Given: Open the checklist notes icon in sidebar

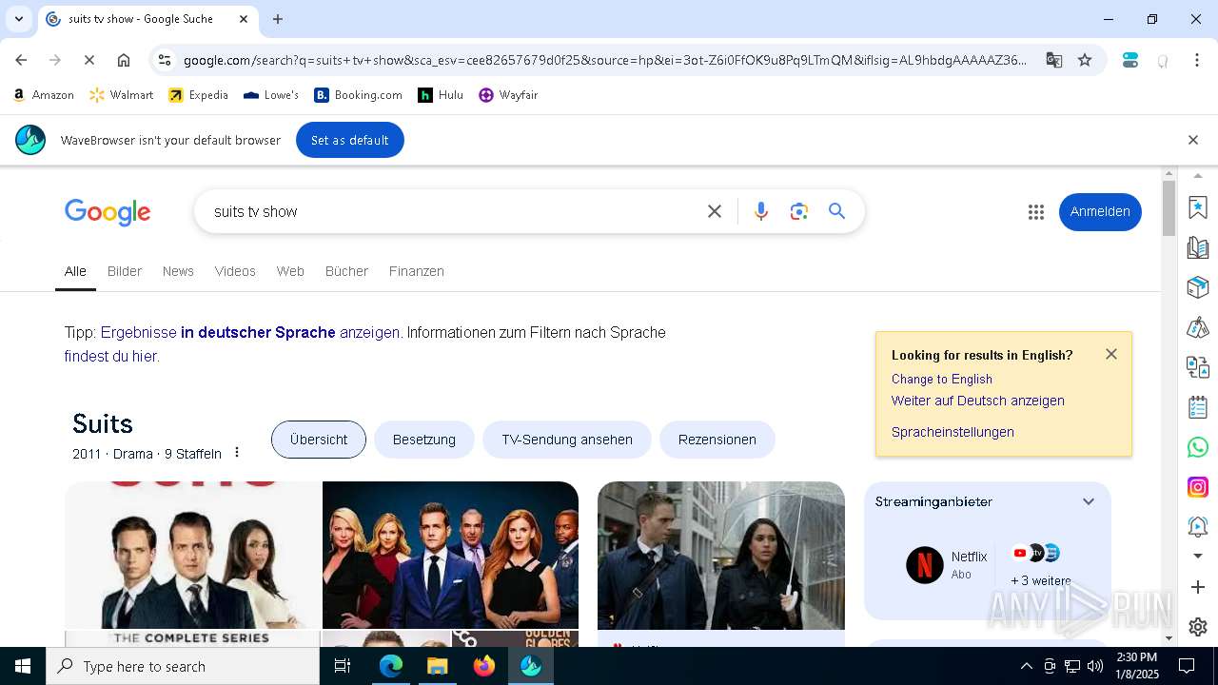Looking at the screenshot, I should tap(1198, 407).
